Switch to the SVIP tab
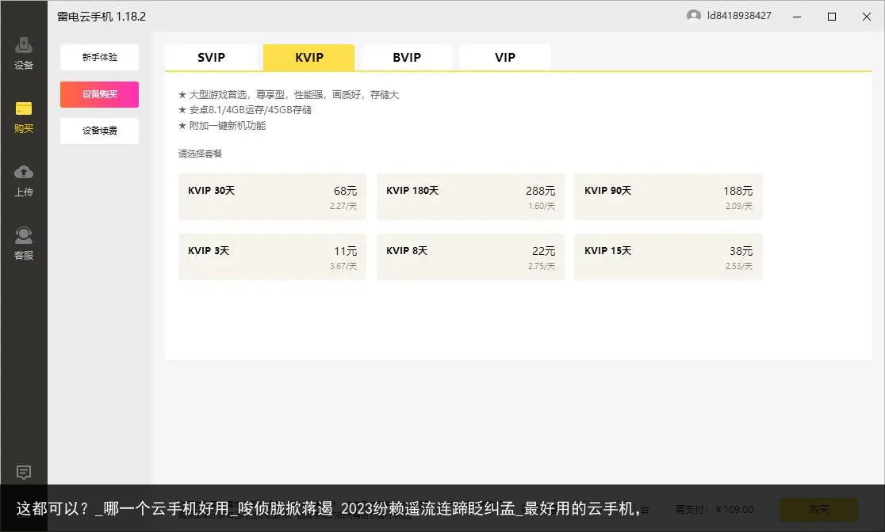 211,58
